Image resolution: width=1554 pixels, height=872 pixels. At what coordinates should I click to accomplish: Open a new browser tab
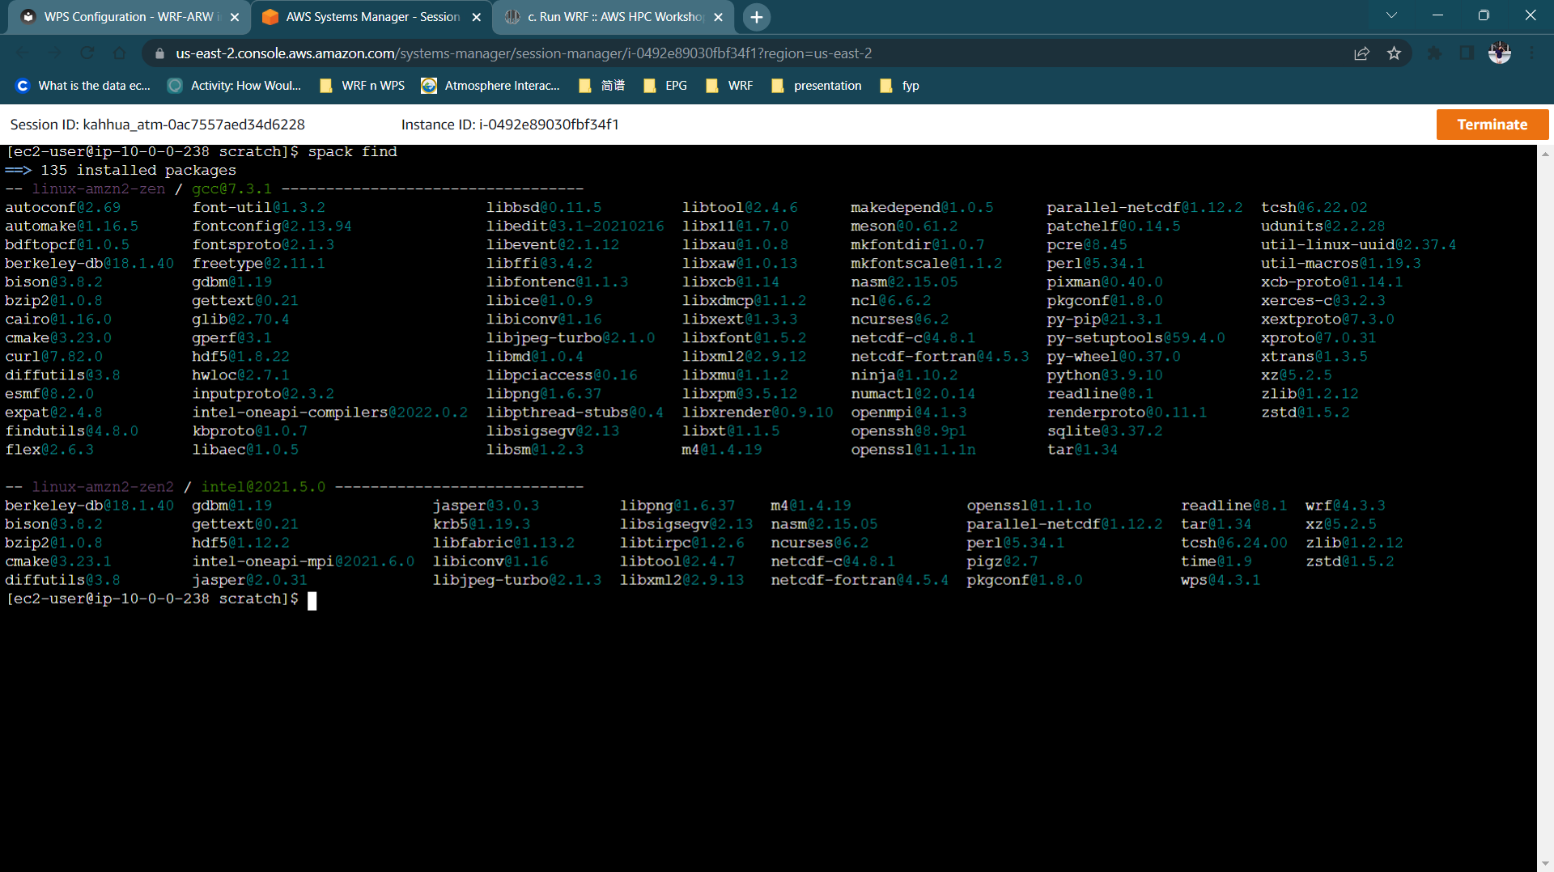756,17
